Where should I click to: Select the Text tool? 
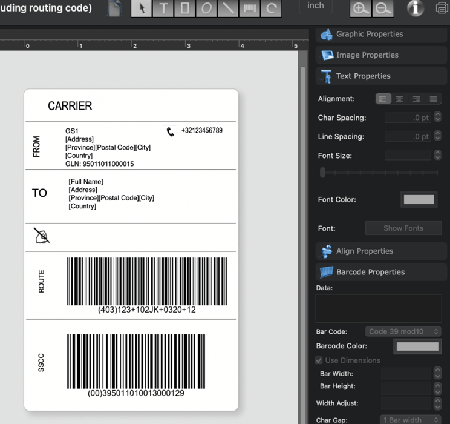coord(163,8)
